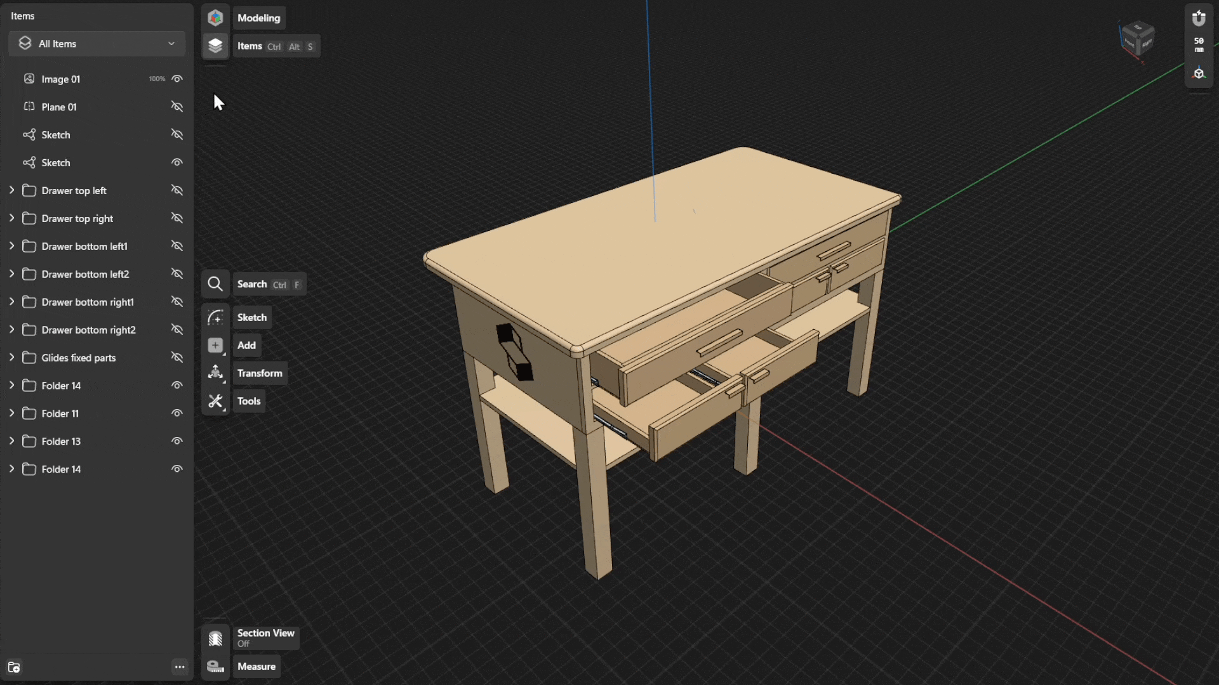Expand Drawer bottom right1 chevron

tap(11, 302)
